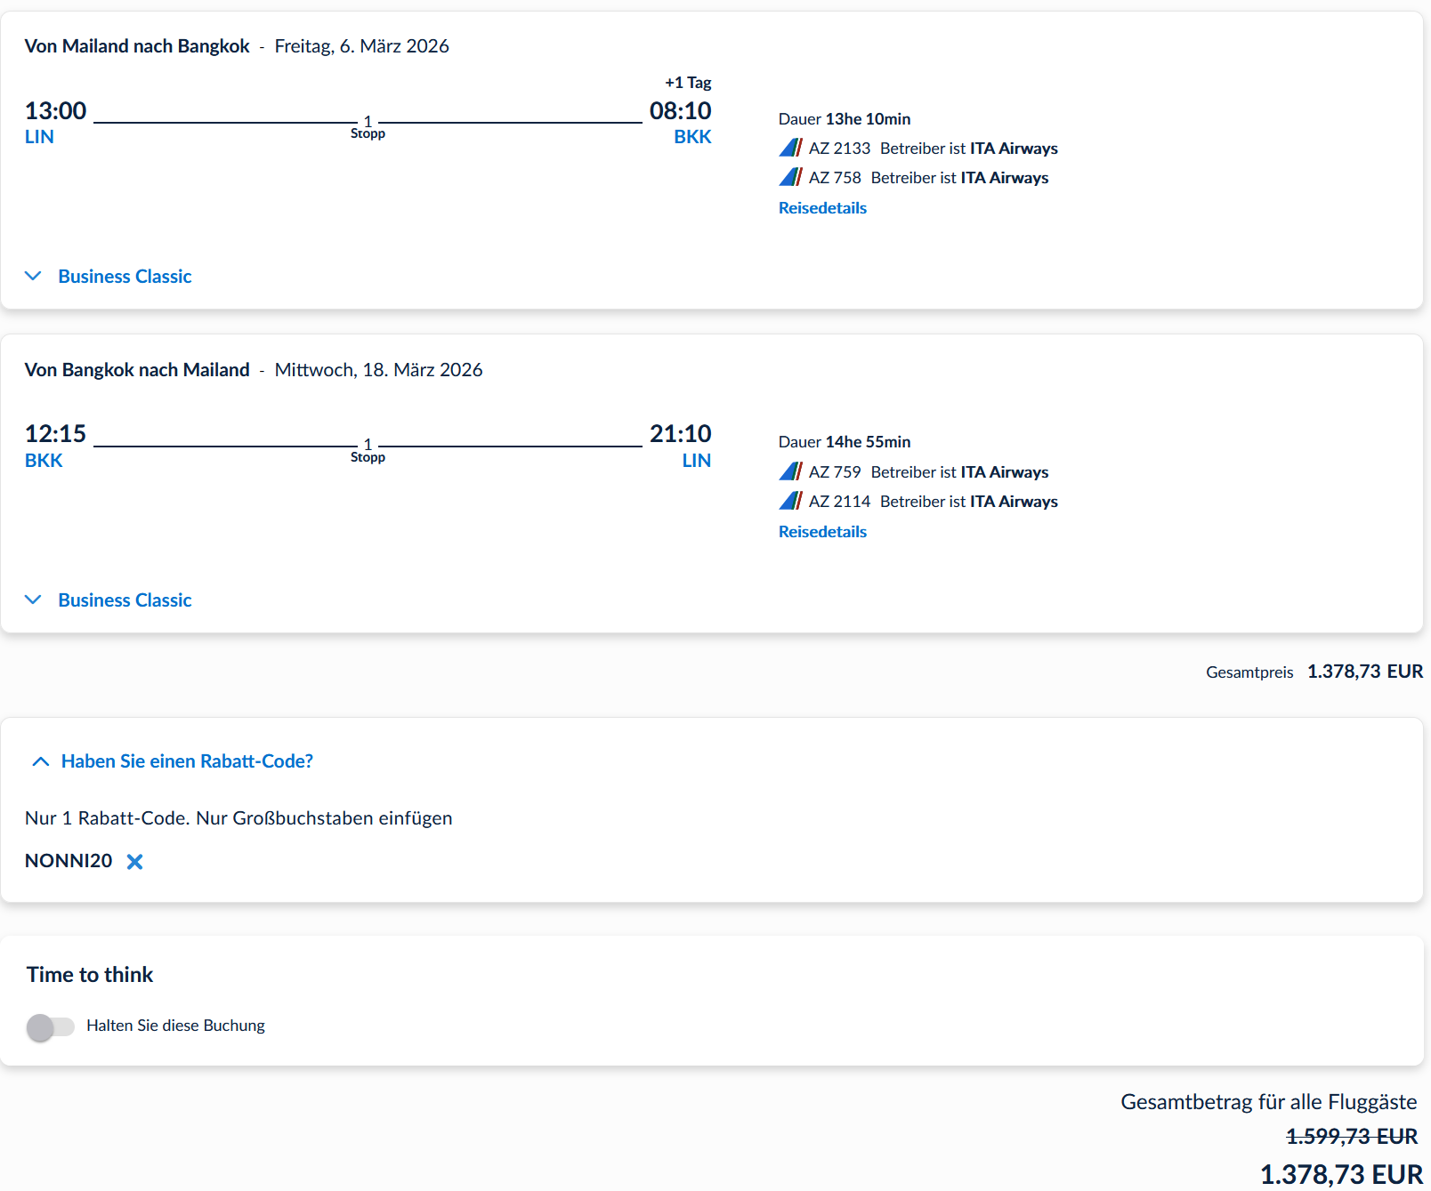
Task: Click the outbound 1 Stopp indicator
Action: 368,127
